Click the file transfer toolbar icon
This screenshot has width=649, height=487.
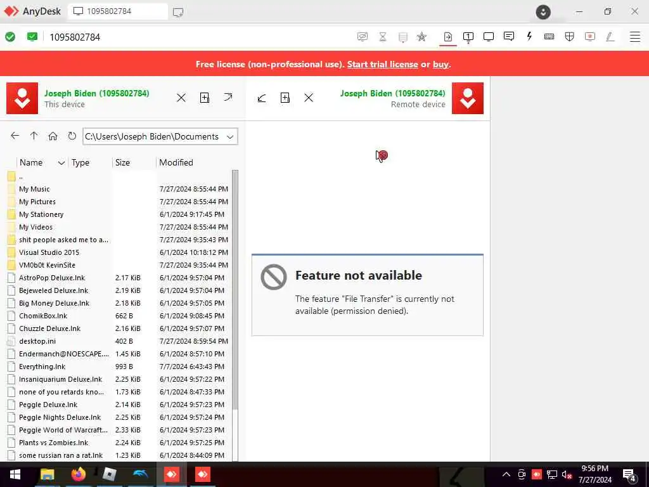click(448, 36)
